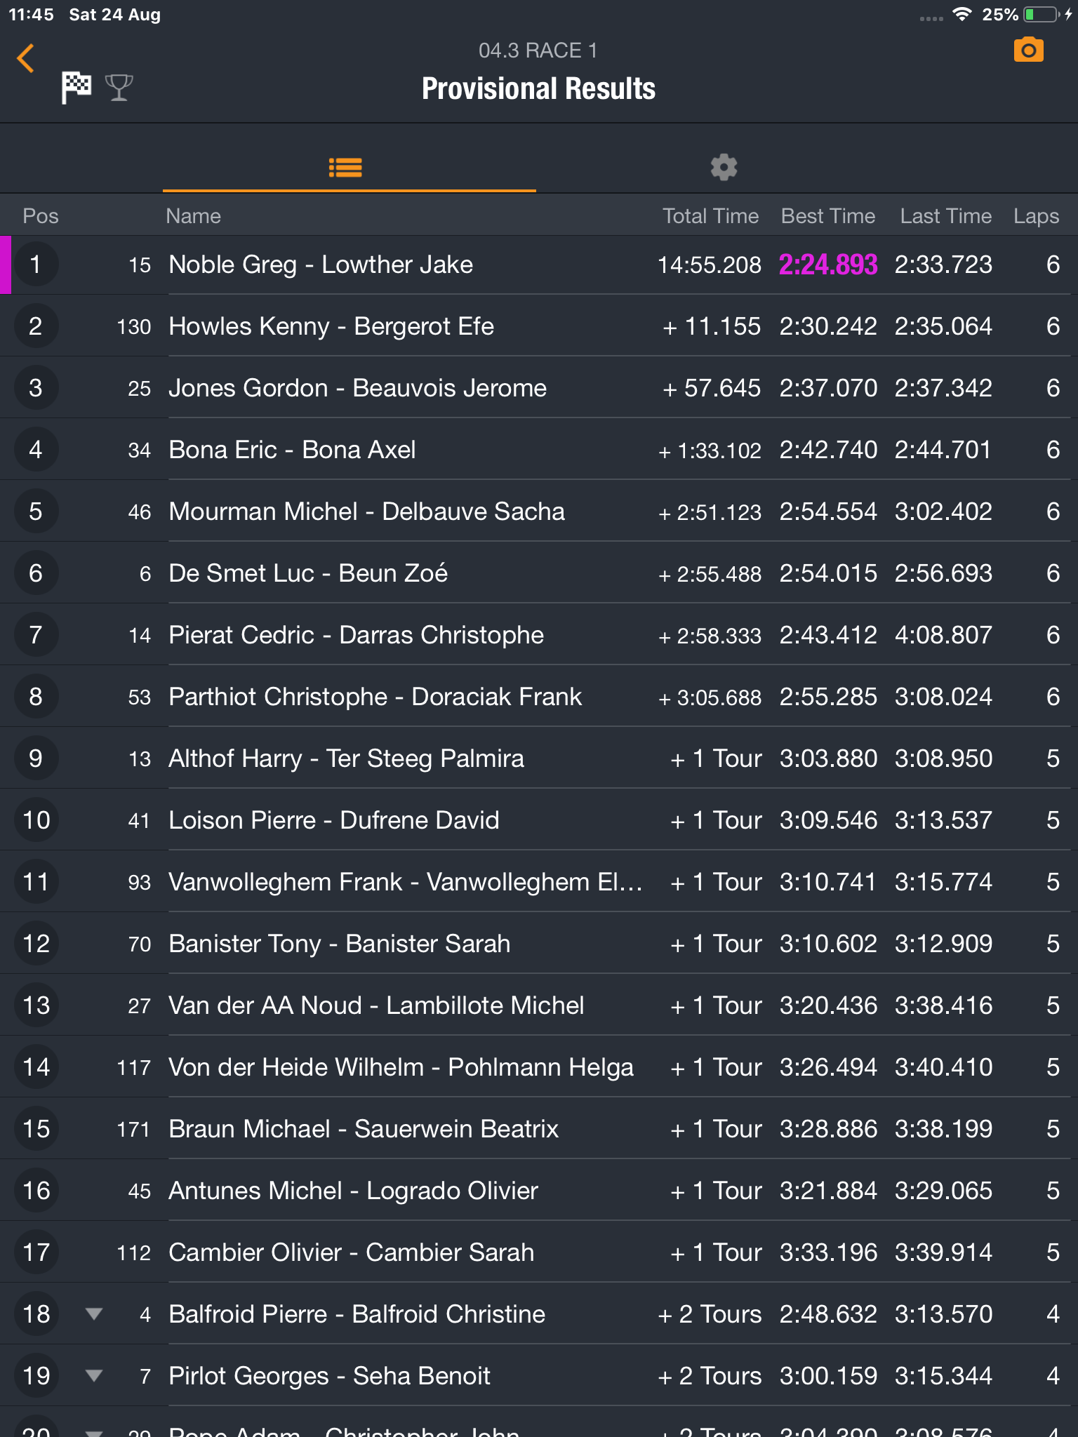Tap the orange camera snapshot icon
The height and width of the screenshot is (1437, 1078).
(x=1028, y=50)
